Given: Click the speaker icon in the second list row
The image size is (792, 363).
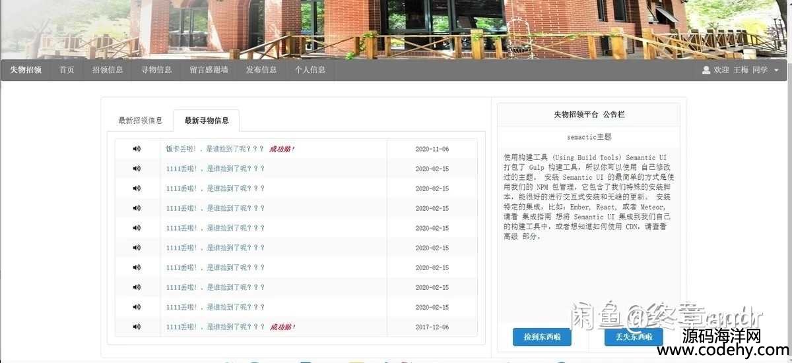Looking at the screenshot, I should click(137, 169).
